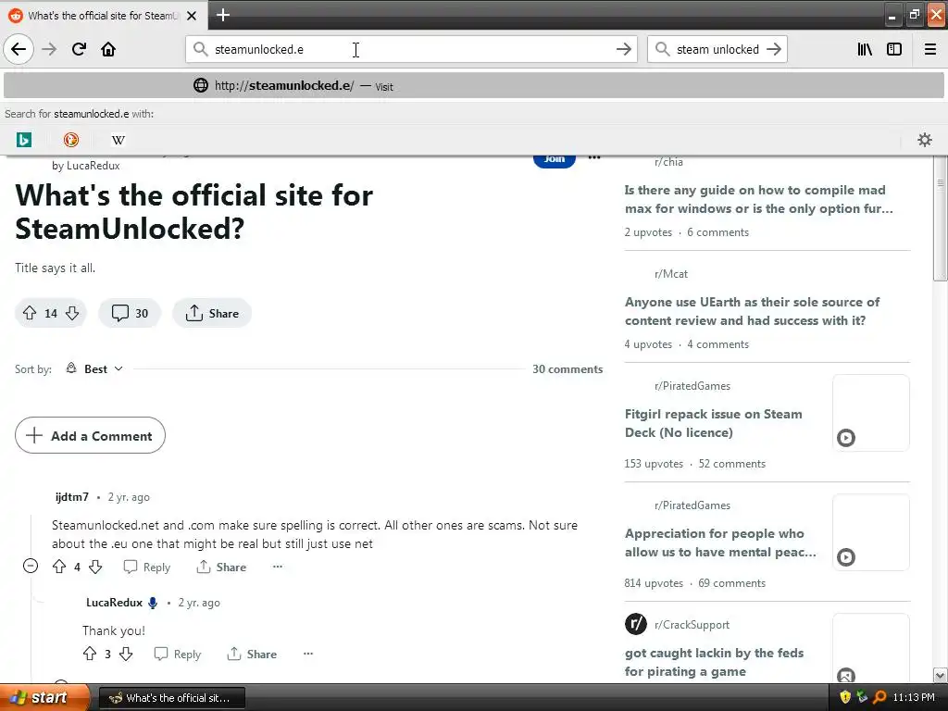The width and height of the screenshot is (948, 711).
Task: Upvote the ijdtm7 comment
Action: coord(59,567)
